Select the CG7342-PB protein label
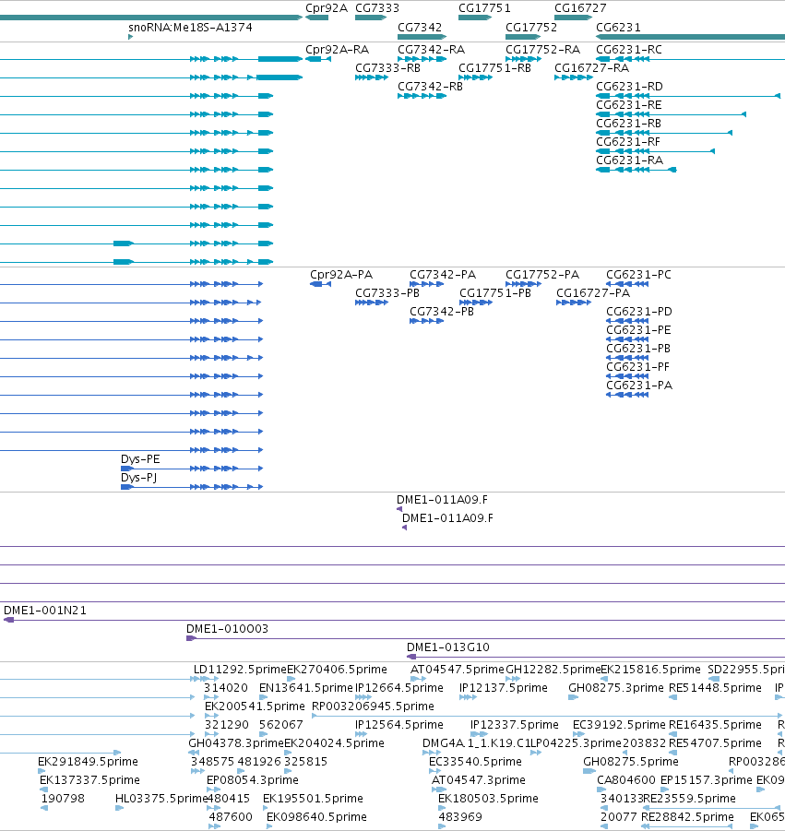The image size is (785, 831). 442,311
